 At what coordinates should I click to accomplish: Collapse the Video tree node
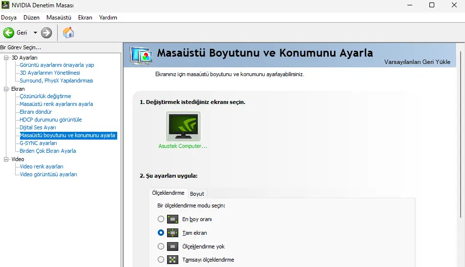(6, 159)
